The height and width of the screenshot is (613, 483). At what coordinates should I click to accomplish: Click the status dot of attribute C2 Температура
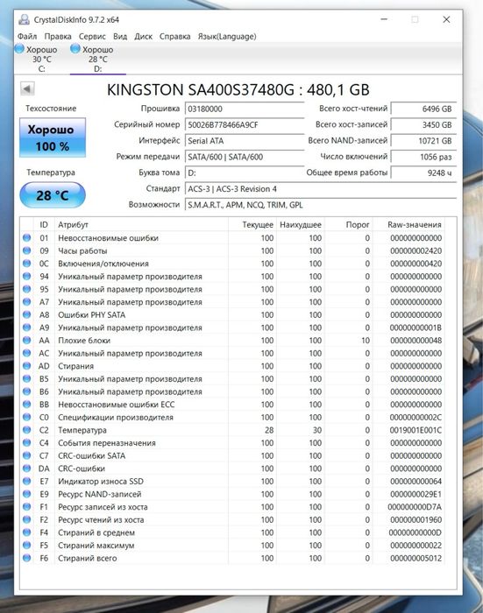coord(26,430)
